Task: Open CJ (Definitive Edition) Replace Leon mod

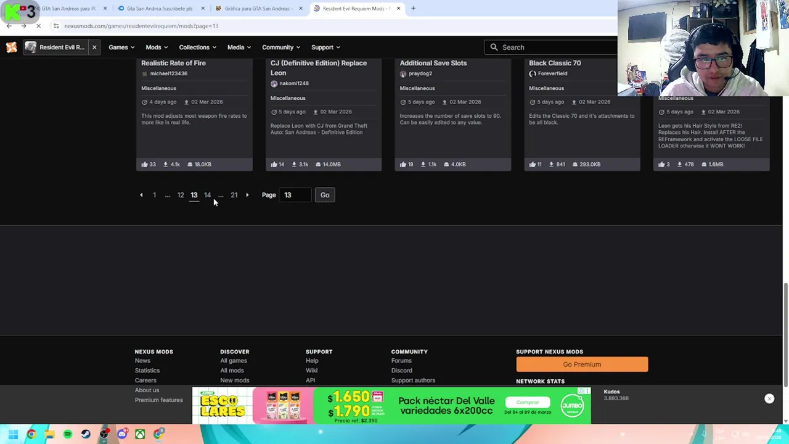Action: [318, 68]
